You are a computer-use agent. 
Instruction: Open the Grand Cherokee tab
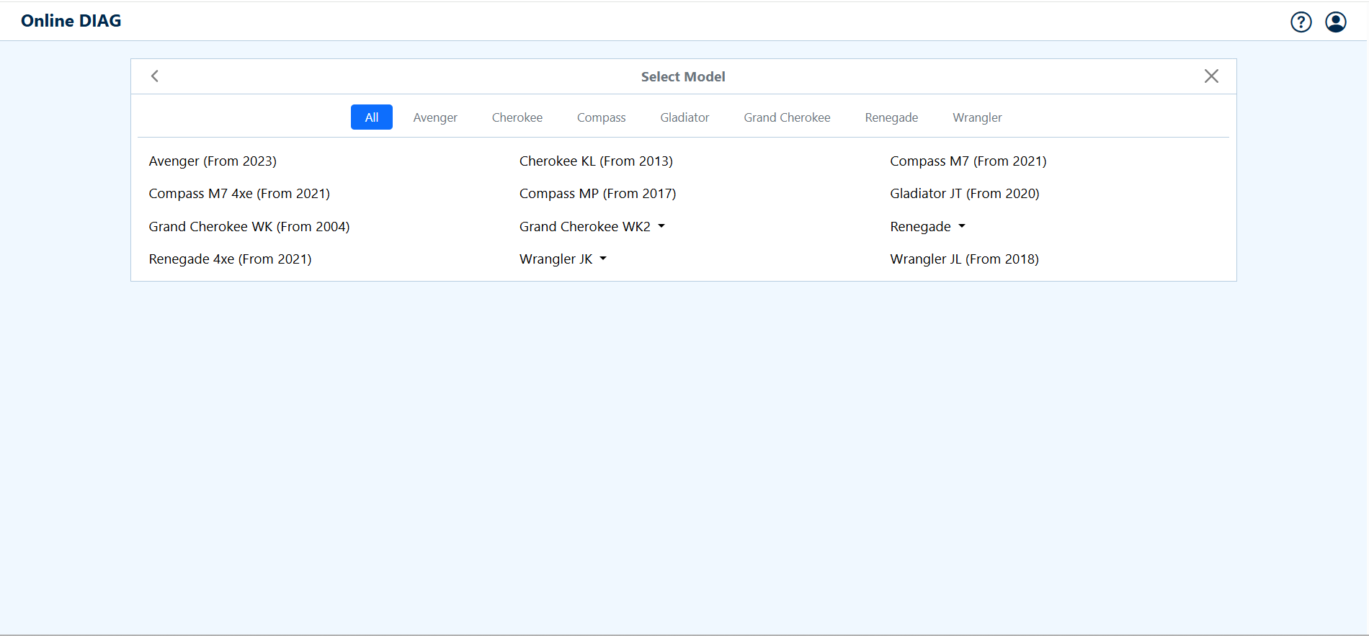pyautogui.click(x=787, y=117)
